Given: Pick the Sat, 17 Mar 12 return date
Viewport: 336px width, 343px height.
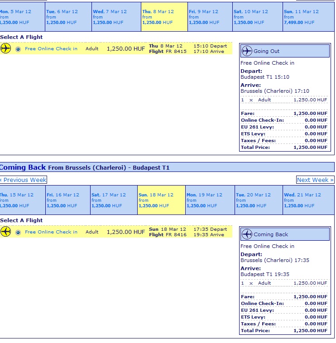Looking at the screenshot, I should tap(114, 200).
